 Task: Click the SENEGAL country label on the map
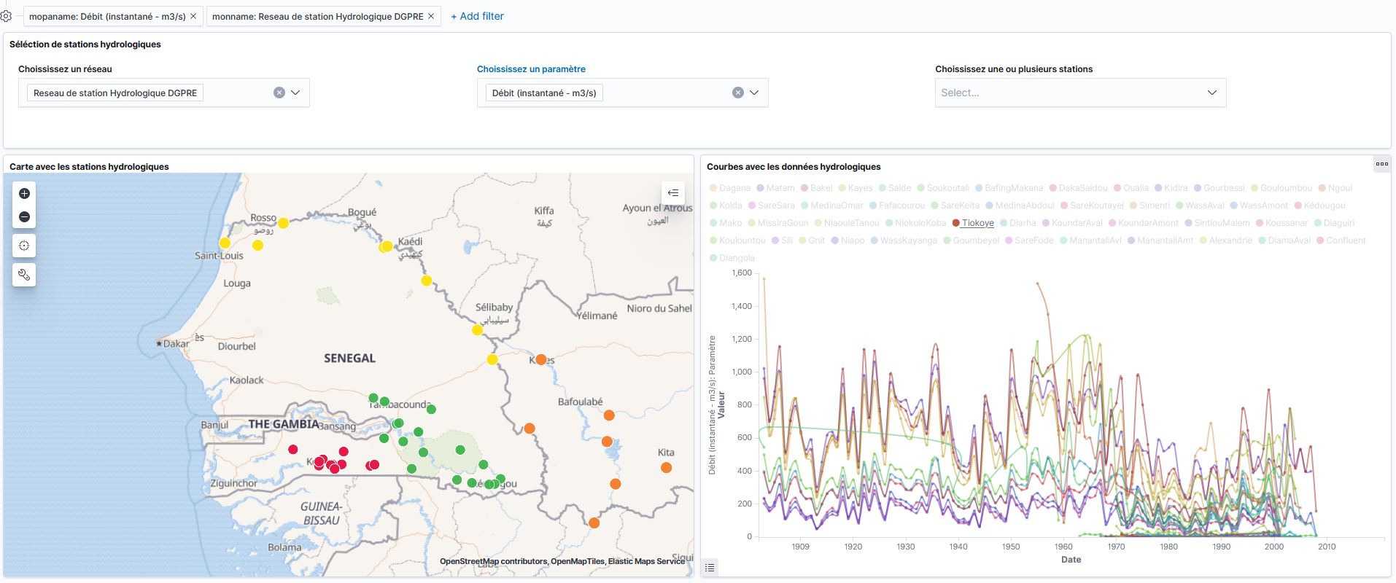click(x=349, y=358)
